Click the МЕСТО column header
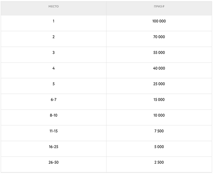This screenshot has height=174, width=213. coord(54,6)
